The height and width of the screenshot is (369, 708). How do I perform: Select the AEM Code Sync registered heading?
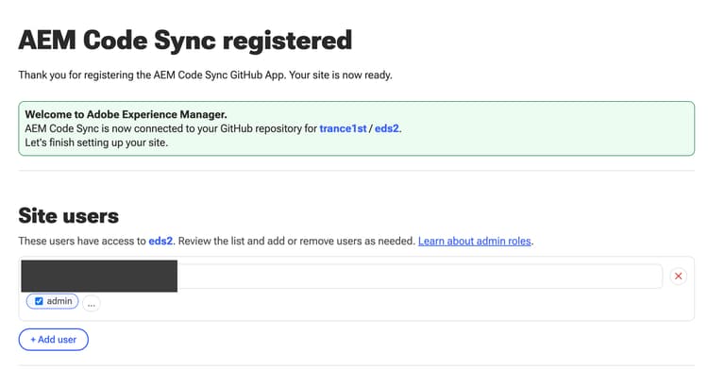click(x=185, y=41)
